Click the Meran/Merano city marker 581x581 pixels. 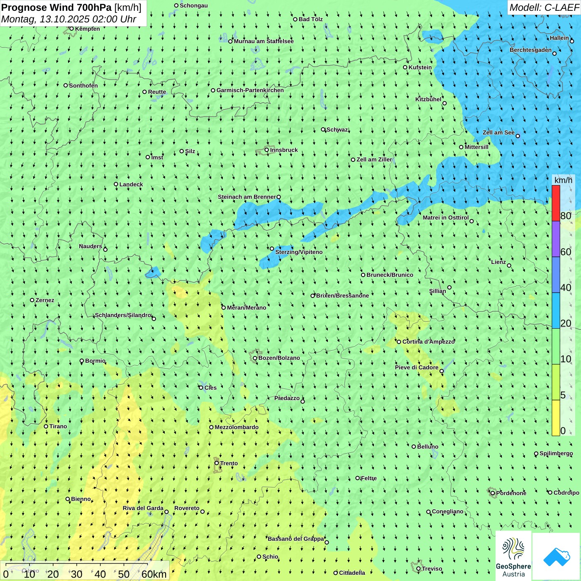224,308
